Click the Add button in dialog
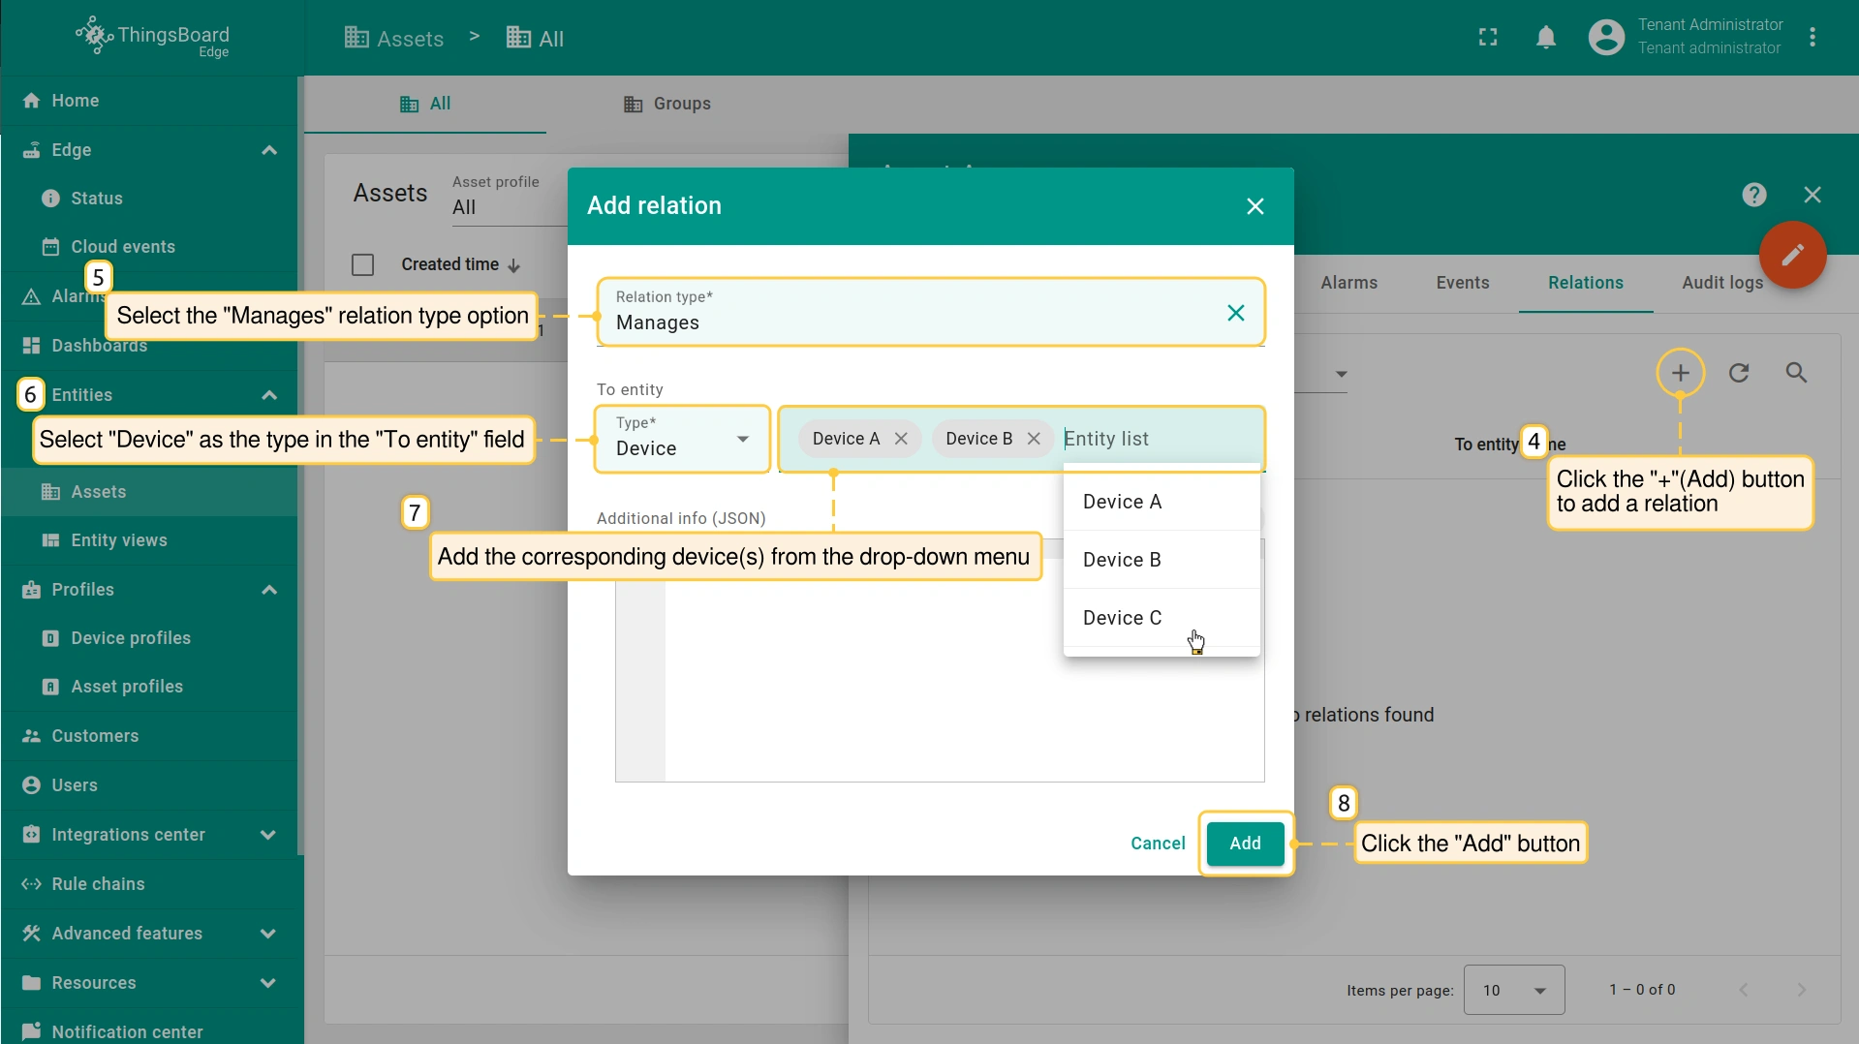The width and height of the screenshot is (1859, 1044). pyautogui.click(x=1245, y=844)
